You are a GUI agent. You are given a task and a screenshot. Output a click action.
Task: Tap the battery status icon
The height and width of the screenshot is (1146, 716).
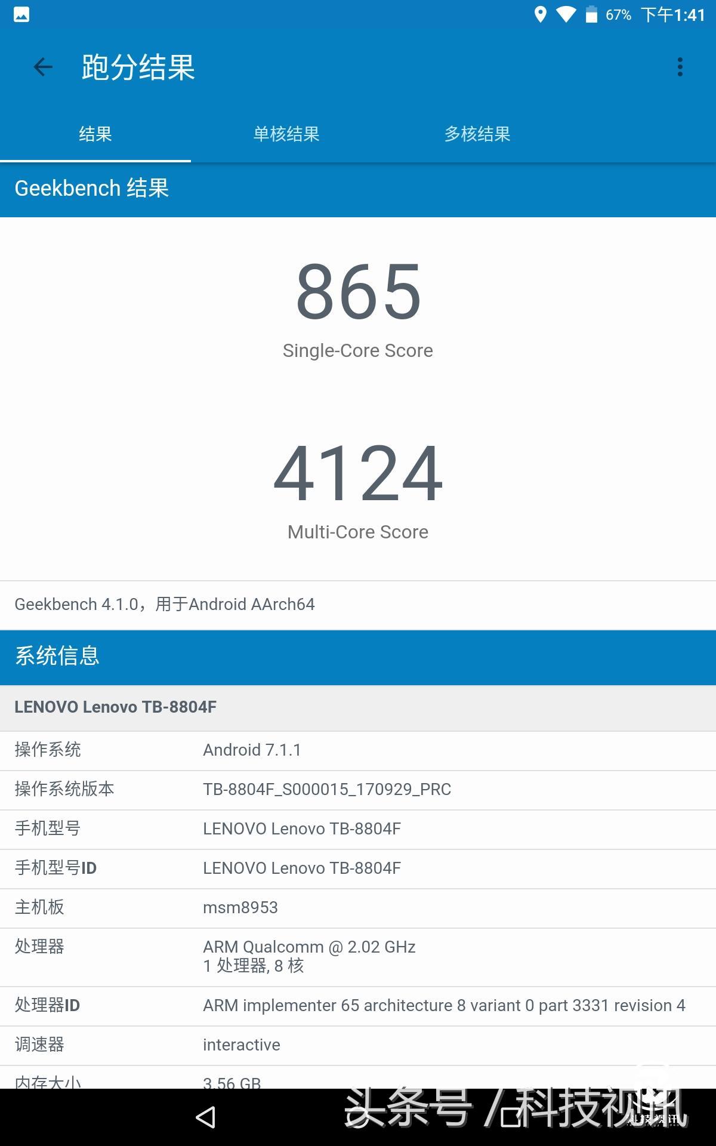coord(591,14)
